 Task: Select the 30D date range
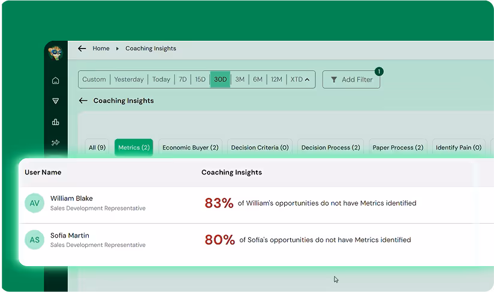coord(220,79)
